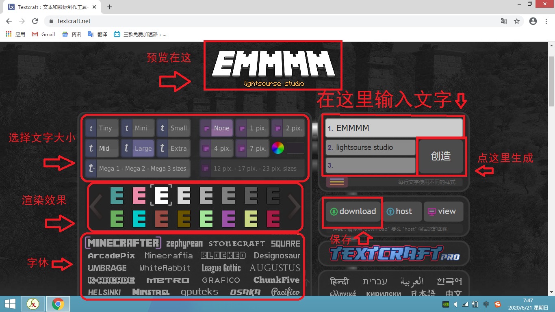Screen dimensions: 555x312
Task: Choose the cyan E text style
Action: click(x=139, y=219)
